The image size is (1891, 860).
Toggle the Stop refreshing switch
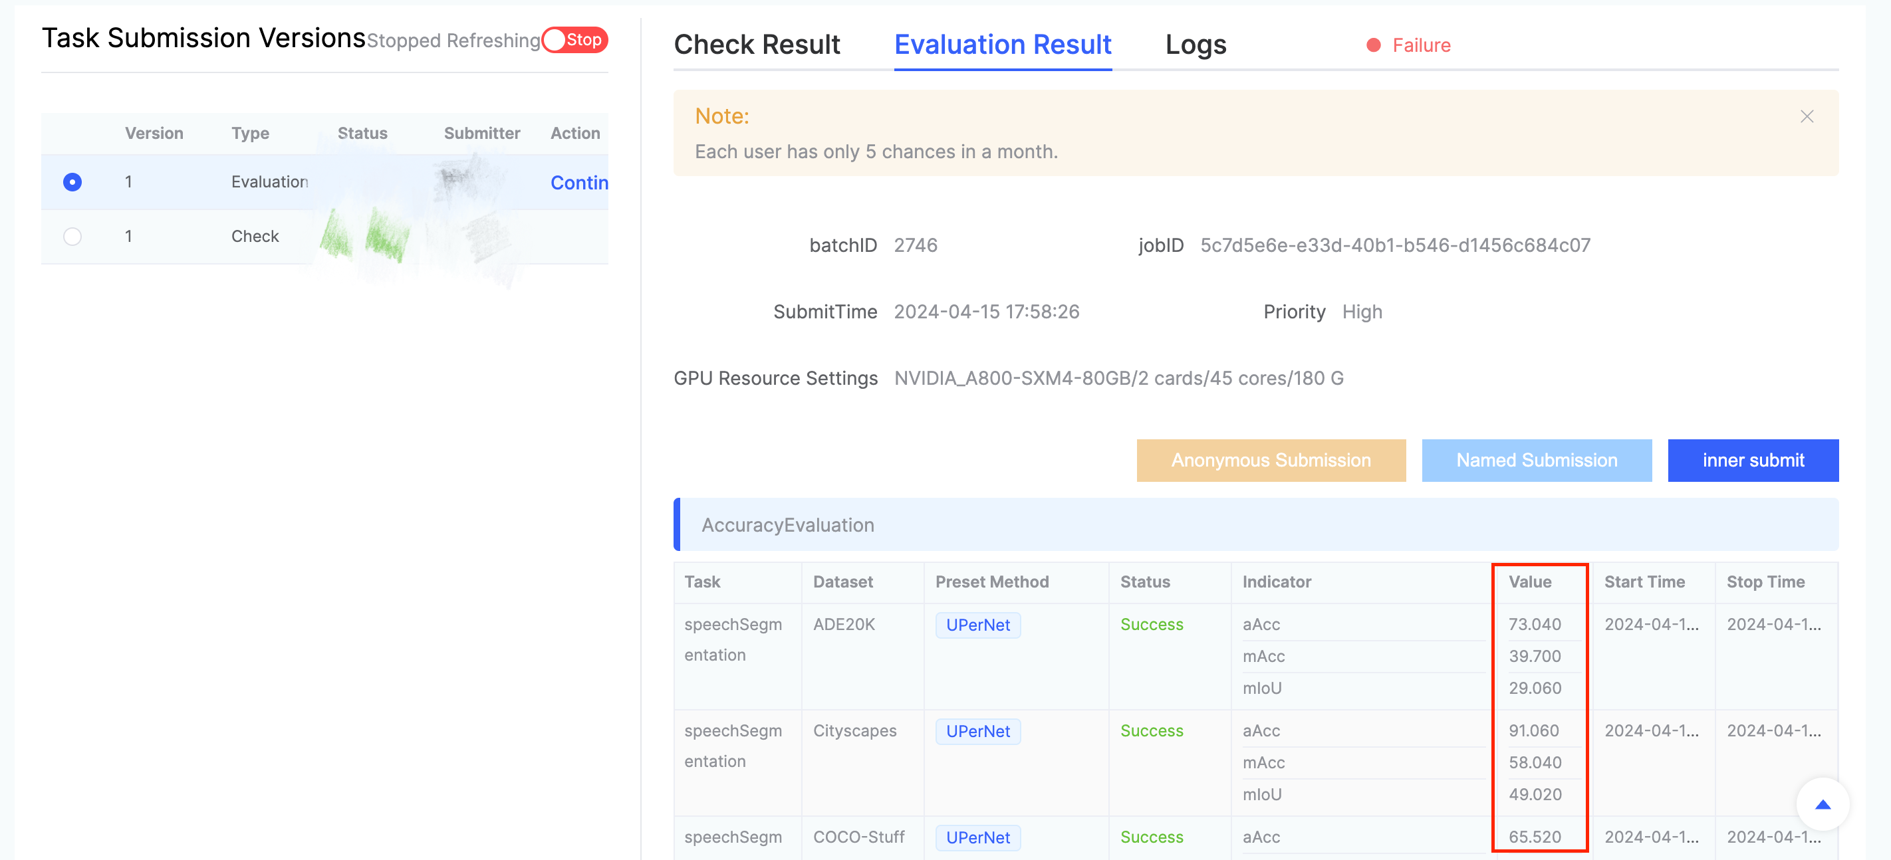click(x=574, y=40)
